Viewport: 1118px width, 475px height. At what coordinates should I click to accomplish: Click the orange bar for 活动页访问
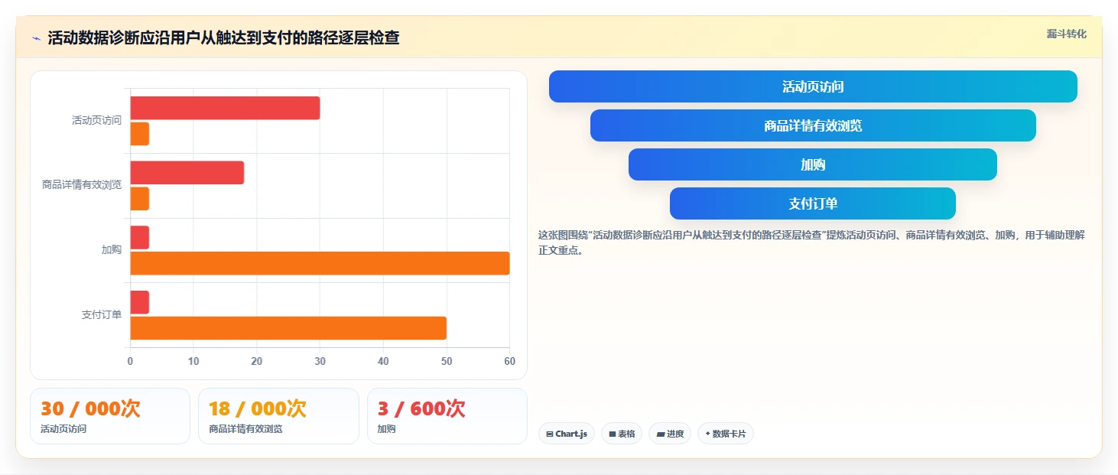(x=139, y=134)
